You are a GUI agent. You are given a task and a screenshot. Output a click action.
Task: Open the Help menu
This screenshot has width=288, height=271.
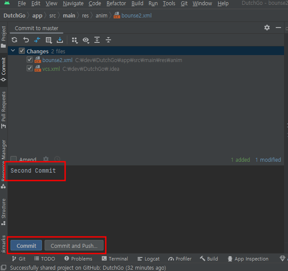point(223,3)
